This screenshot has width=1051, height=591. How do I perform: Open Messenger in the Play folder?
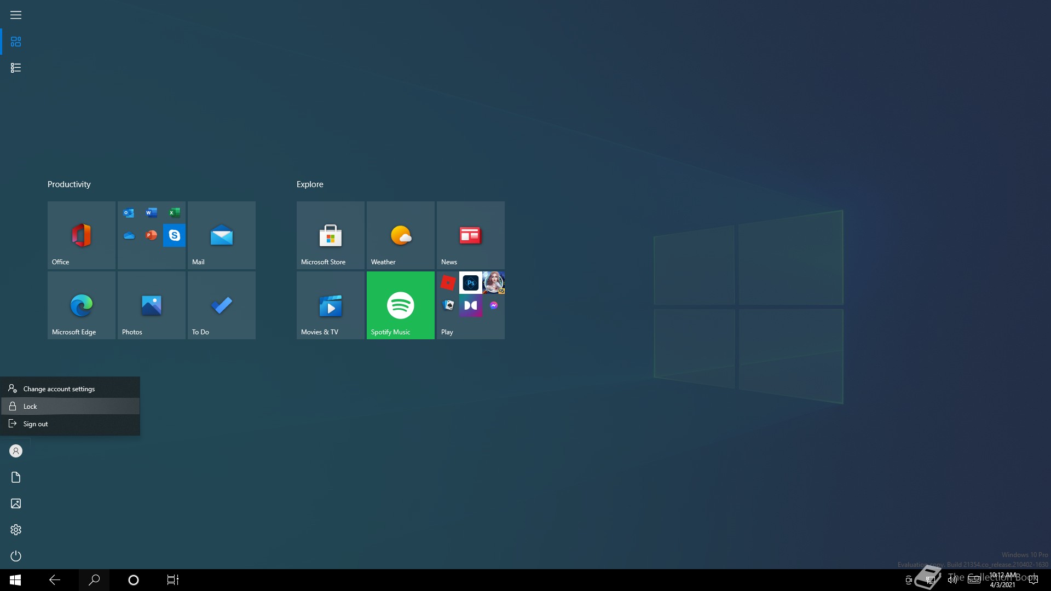pos(494,305)
